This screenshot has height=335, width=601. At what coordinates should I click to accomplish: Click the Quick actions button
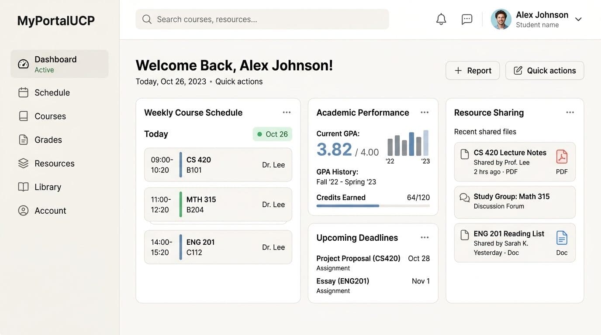click(545, 71)
